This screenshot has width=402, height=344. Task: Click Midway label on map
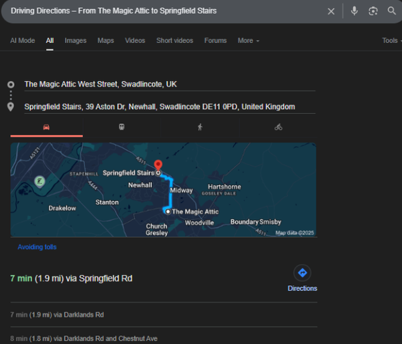point(182,190)
